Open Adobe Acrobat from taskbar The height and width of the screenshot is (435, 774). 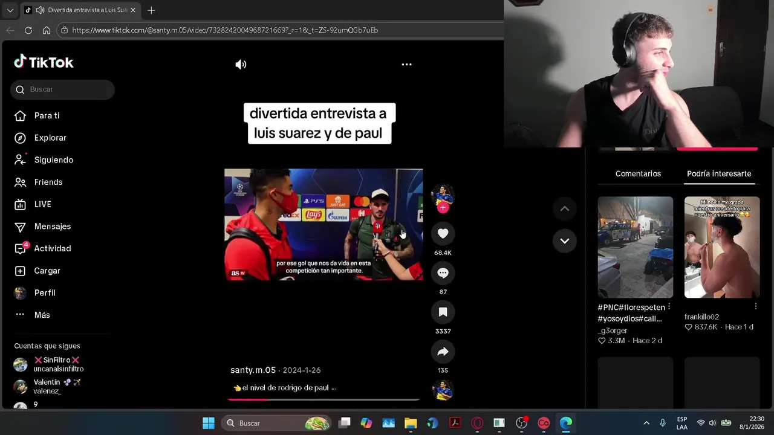click(455, 423)
